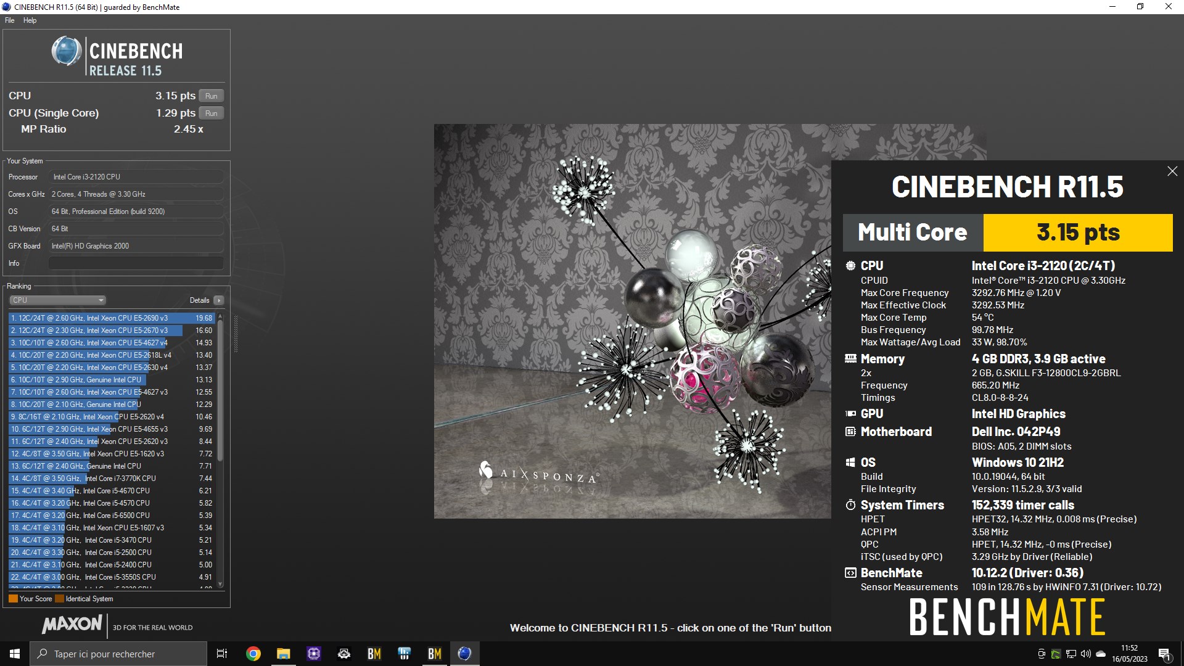The image size is (1184, 666).
Task: Close the BenchMate result overlay
Action: coord(1172,171)
